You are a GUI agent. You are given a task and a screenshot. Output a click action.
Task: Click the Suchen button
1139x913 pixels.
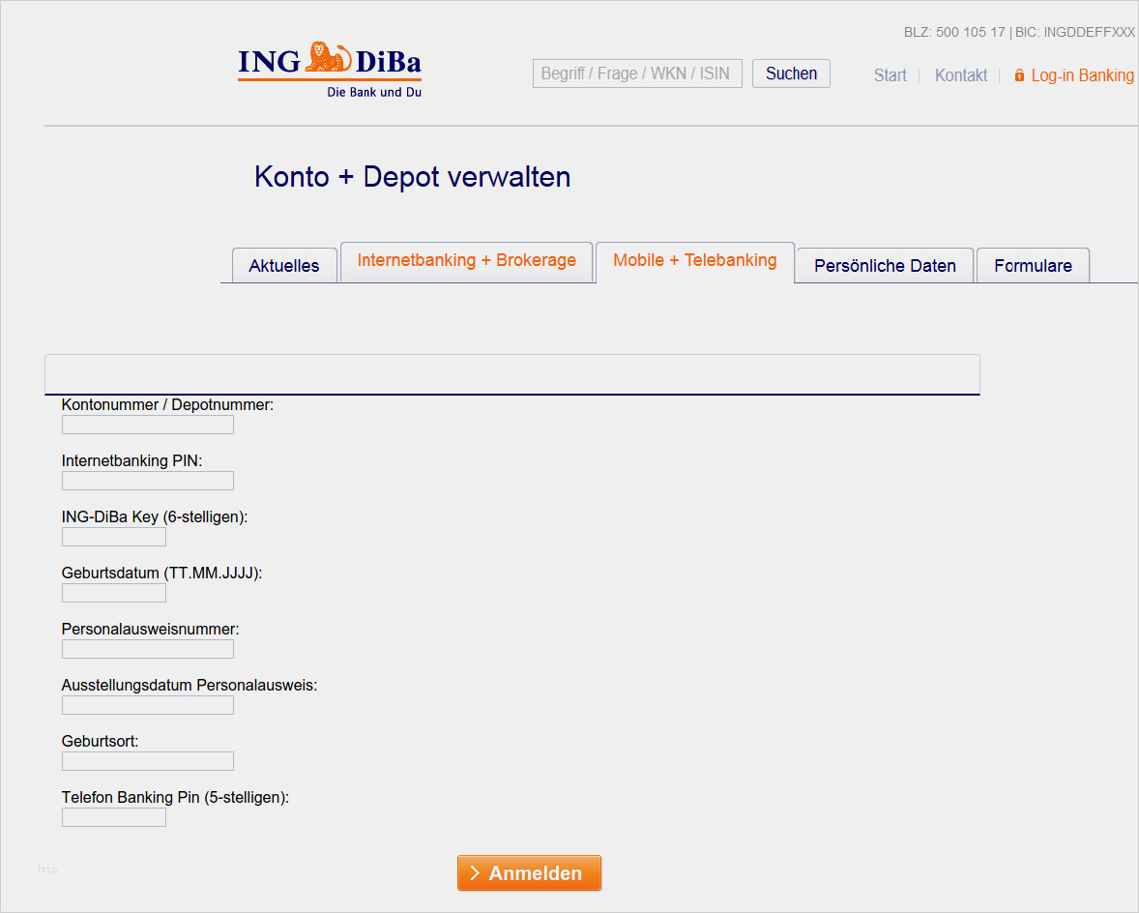pos(791,74)
